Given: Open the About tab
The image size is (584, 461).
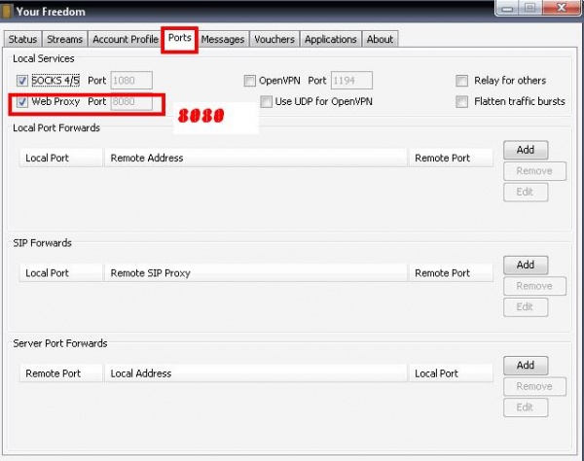Looking at the screenshot, I should (x=380, y=39).
